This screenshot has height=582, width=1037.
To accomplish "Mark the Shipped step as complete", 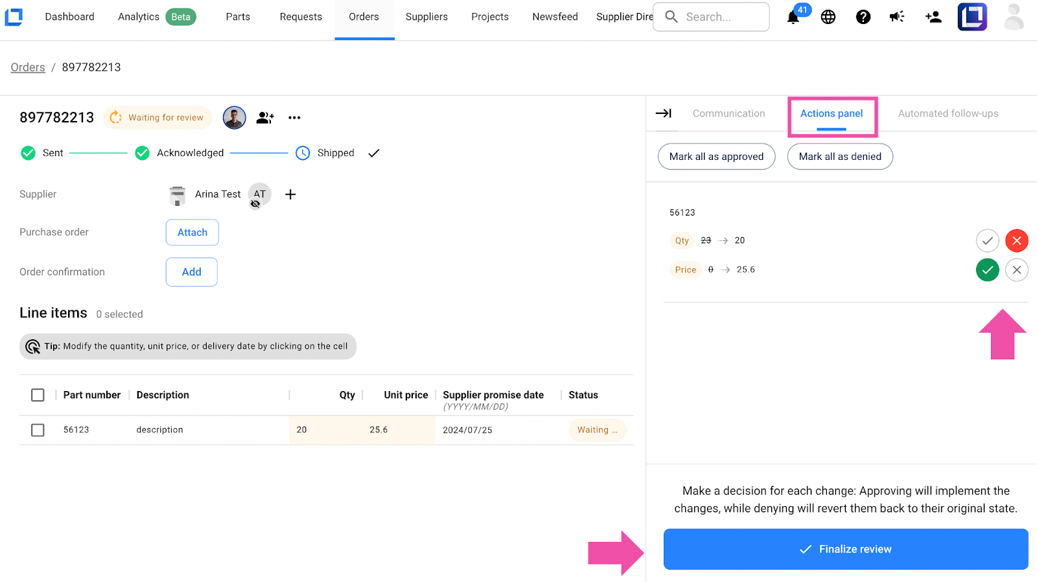I will click(374, 153).
